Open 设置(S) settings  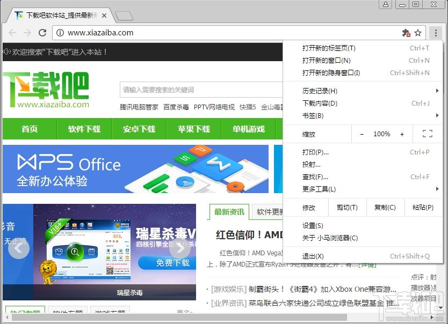coord(363,225)
